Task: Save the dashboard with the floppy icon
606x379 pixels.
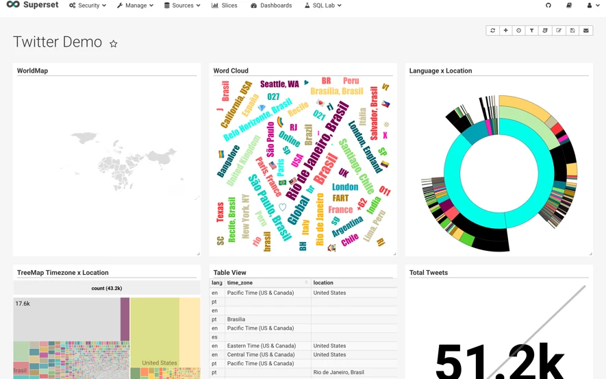Action: 572,31
